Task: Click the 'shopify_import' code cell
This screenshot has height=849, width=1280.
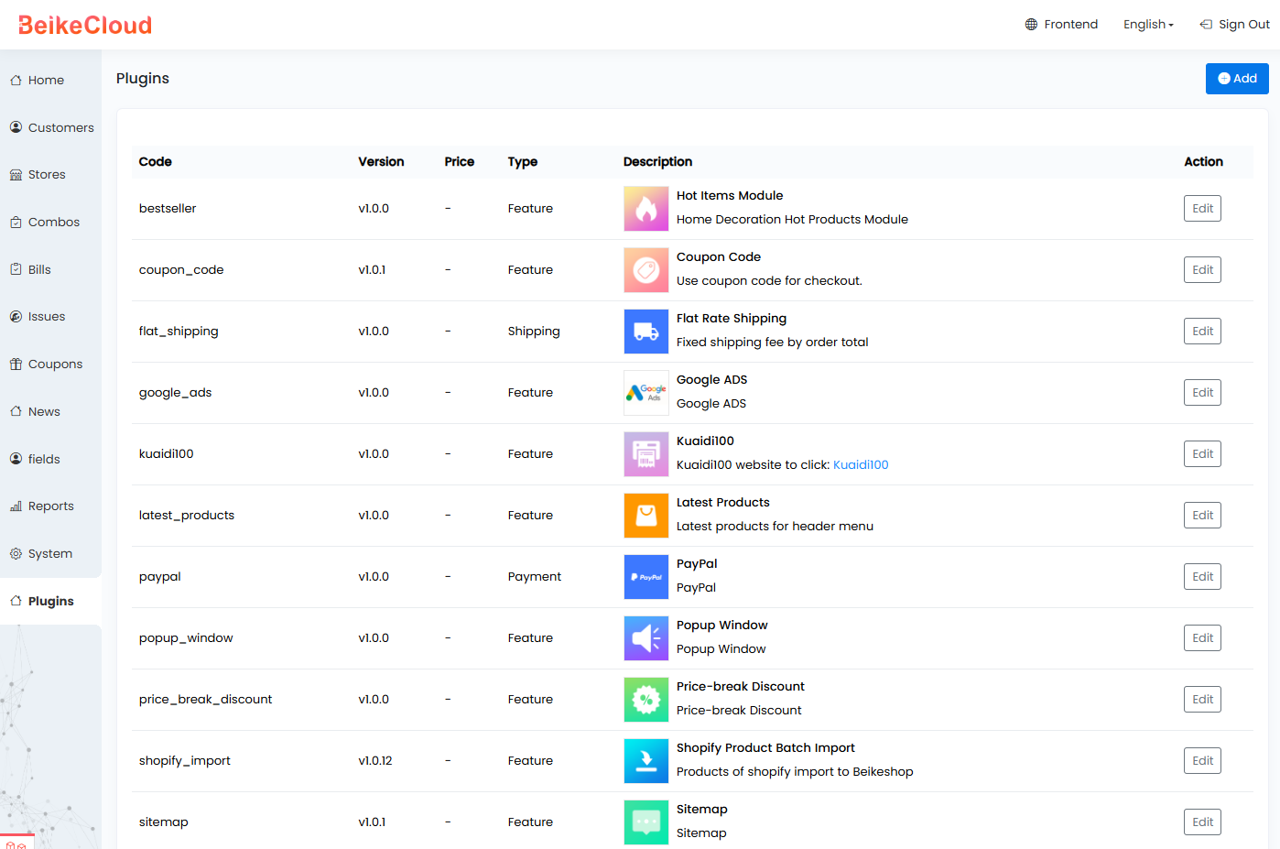Action: click(x=185, y=760)
